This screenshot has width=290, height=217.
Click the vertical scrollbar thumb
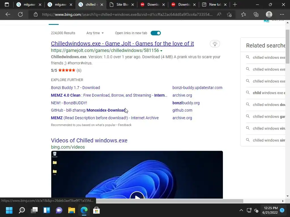click(287, 47)
